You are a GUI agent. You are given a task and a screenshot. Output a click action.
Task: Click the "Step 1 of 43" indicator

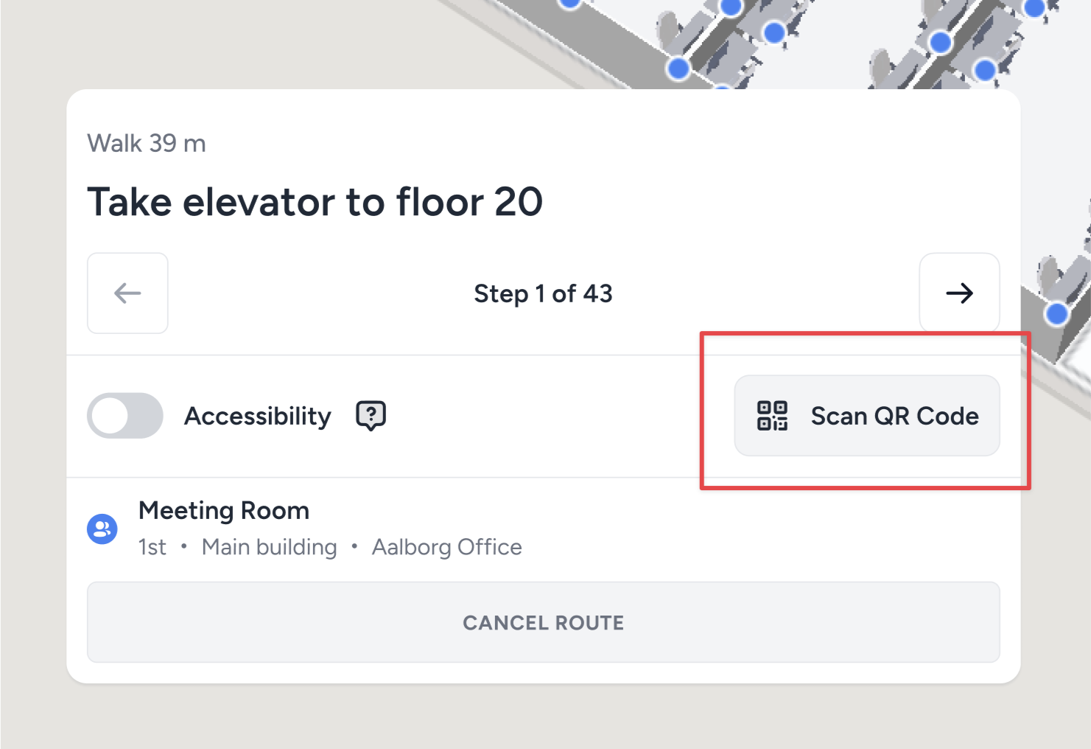pyautogui.click(x=543, y=293)
